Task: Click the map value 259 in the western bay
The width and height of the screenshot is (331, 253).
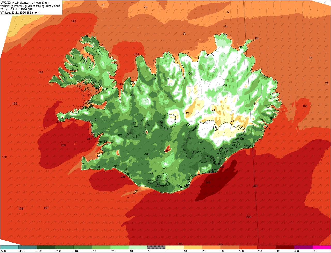Action: pyautogui.click(x=63, y=145)
